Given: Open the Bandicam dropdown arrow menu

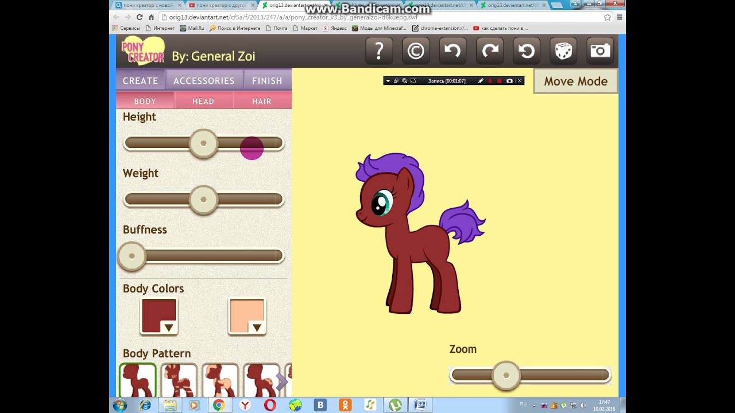Looking at the screenshot, I should pyautogui.click(x=388, y=81).
